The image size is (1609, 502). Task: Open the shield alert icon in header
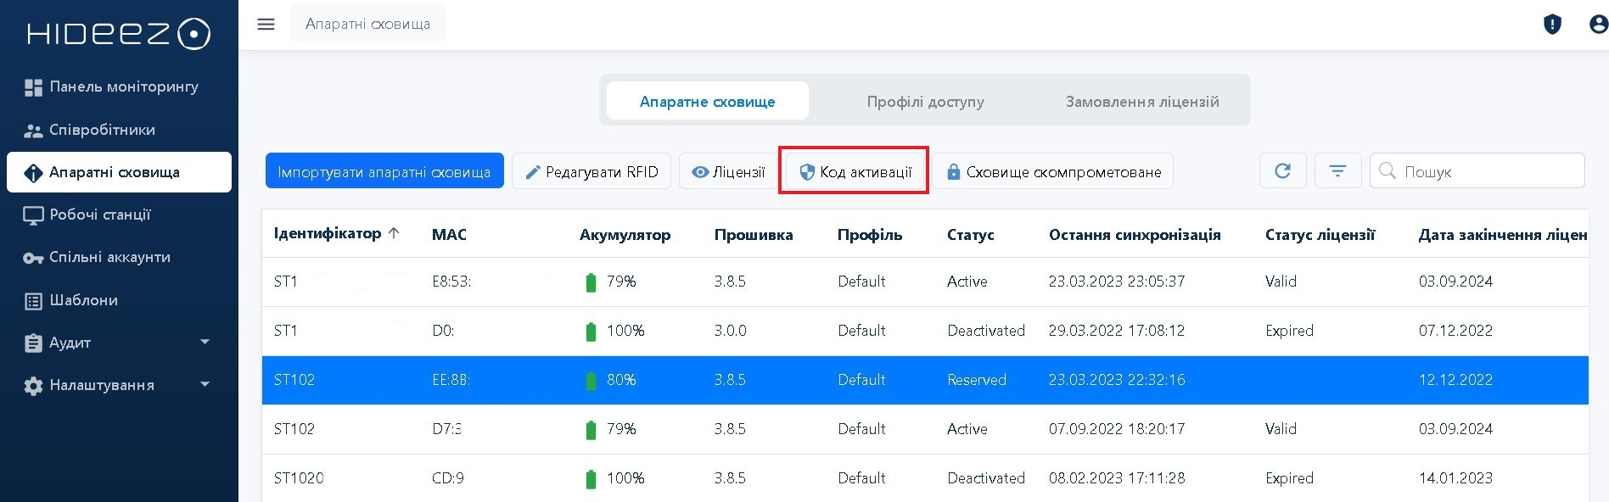click(1552, 25)
